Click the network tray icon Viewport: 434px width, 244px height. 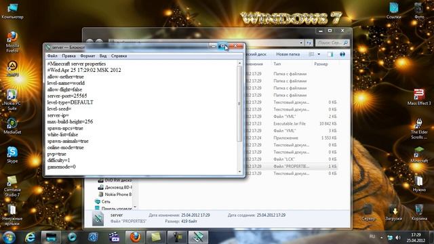click(390, 238)
